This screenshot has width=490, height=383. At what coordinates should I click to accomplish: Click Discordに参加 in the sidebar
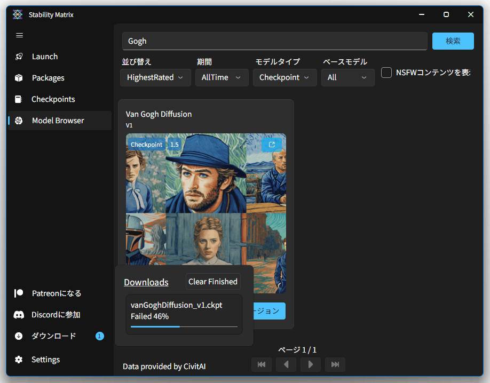tap(60, 315)
